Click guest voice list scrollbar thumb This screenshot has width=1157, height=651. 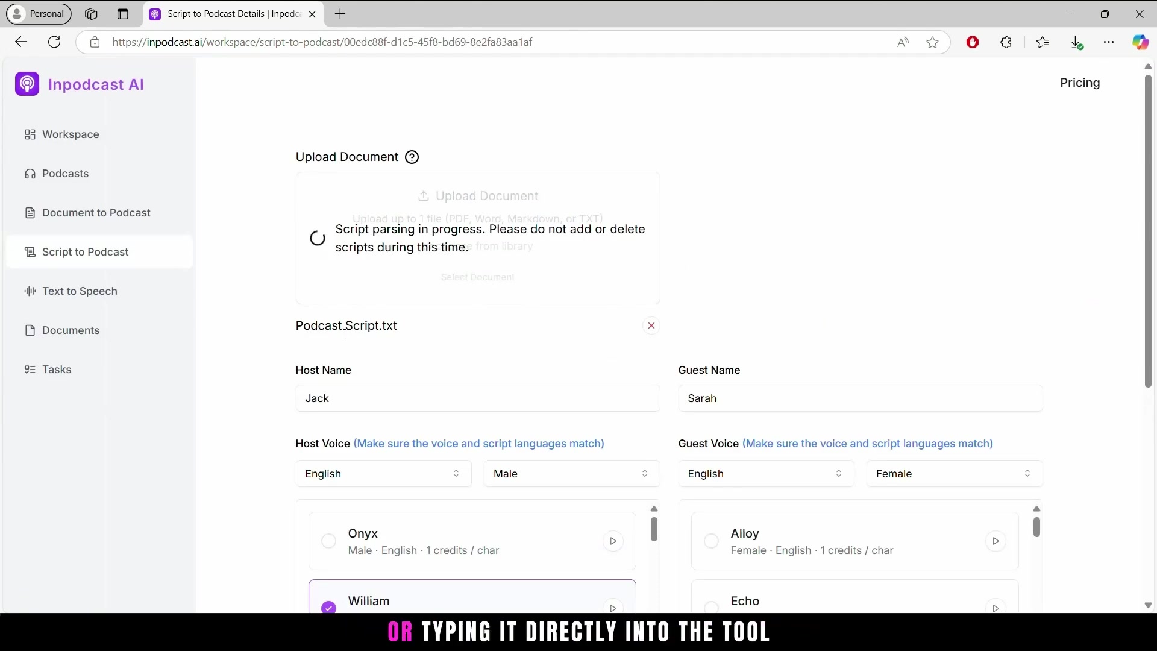pyautogui.click(x=1036, y=527)
